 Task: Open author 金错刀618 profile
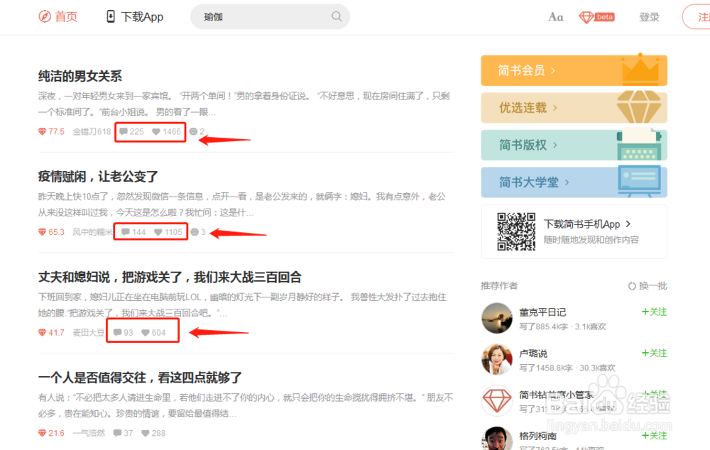(92, 132)
